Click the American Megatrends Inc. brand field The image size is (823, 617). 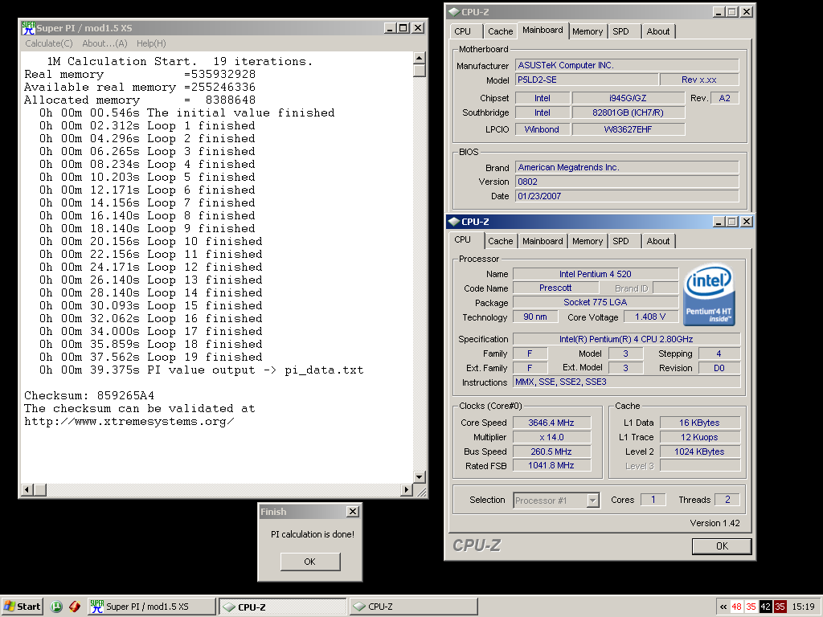pyautogui.click(x=627, y=167)
